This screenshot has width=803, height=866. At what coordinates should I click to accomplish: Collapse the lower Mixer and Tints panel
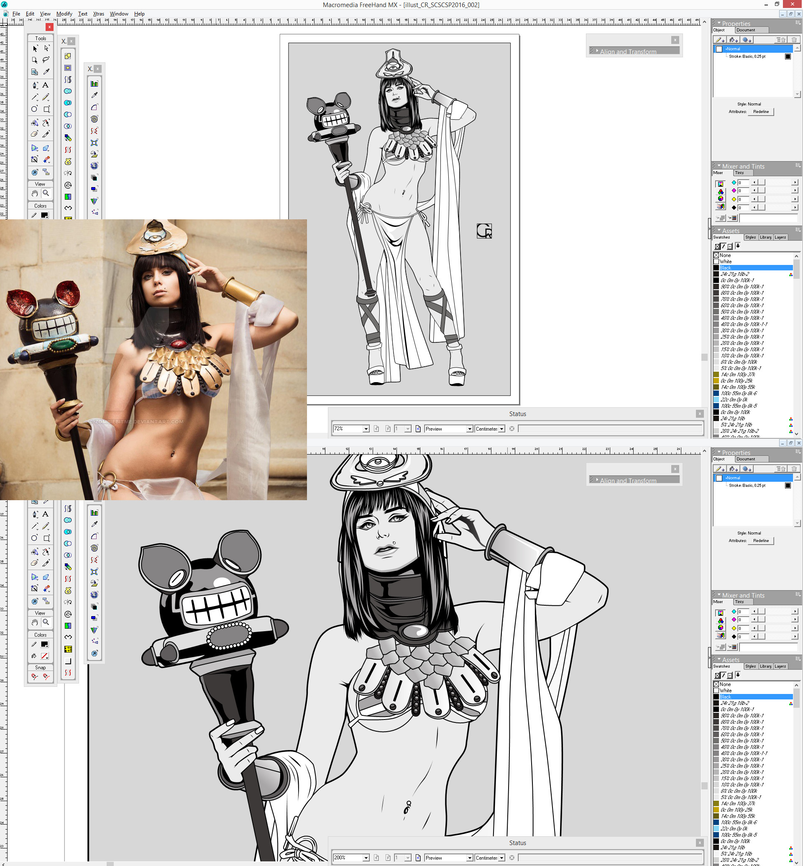(x=719, y=595)
